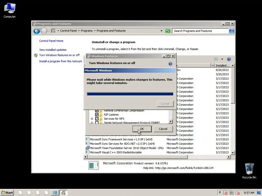Screen dimensions: 262x196
Task: Open Recent Pages dropdown next to Forward
Action: 49,31
